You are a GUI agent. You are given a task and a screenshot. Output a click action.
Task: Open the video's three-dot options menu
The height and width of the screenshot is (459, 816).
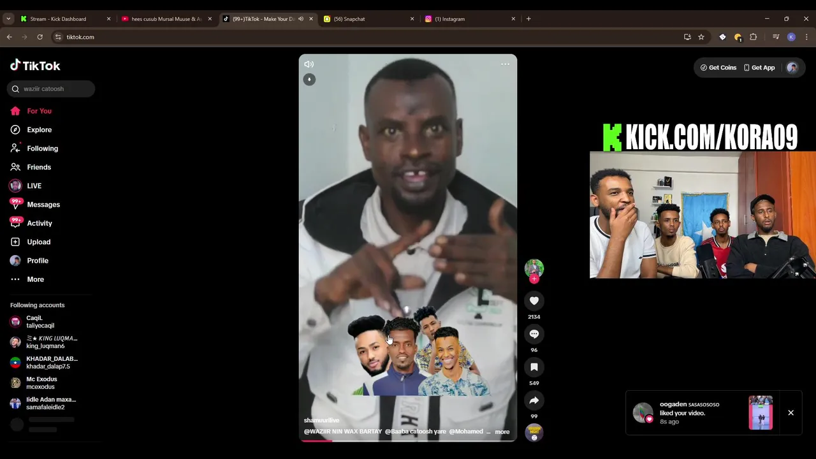pyautogui.click(x=505, y=64)
